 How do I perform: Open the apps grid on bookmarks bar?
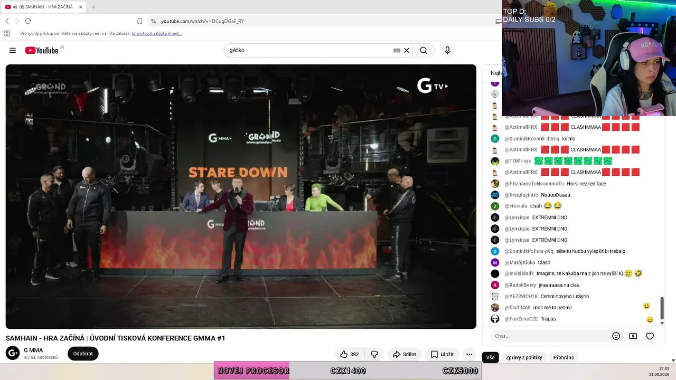click(x=7, y=33)
